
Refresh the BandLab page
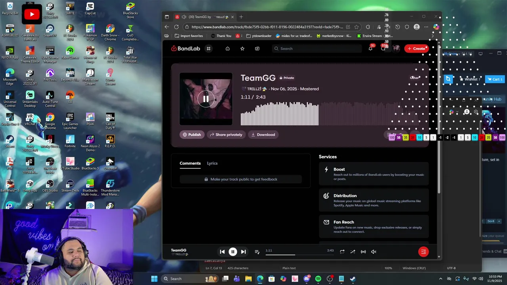pos(176,27)
